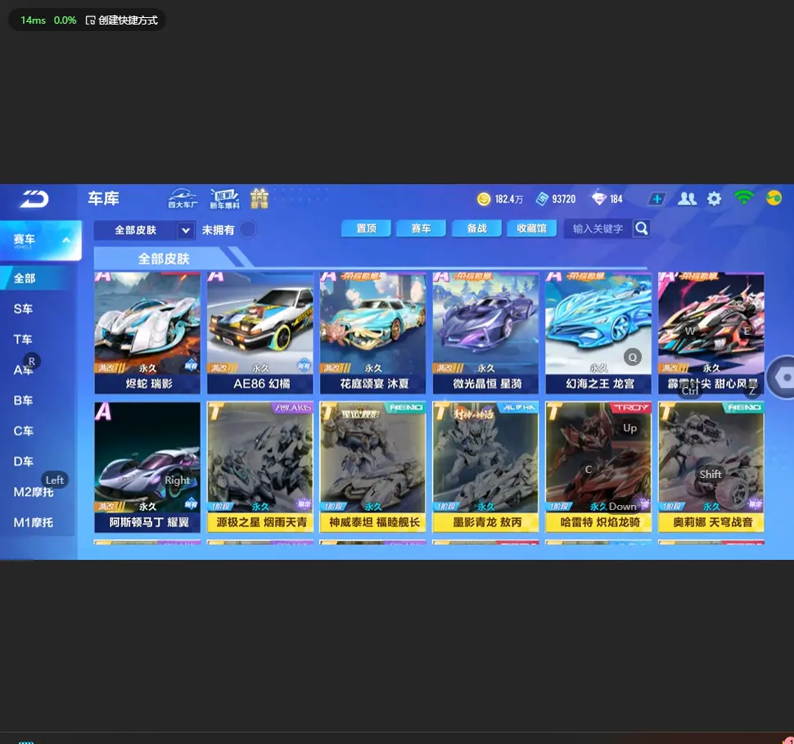Toggle the 未拥有 filter switch

tap(248, 229)
